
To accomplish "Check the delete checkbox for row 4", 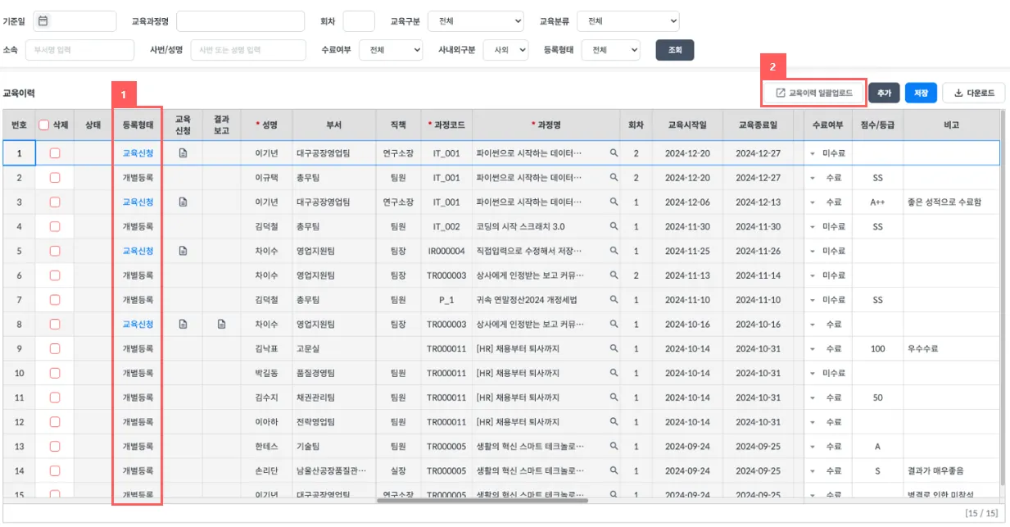I will pos(55,226).
